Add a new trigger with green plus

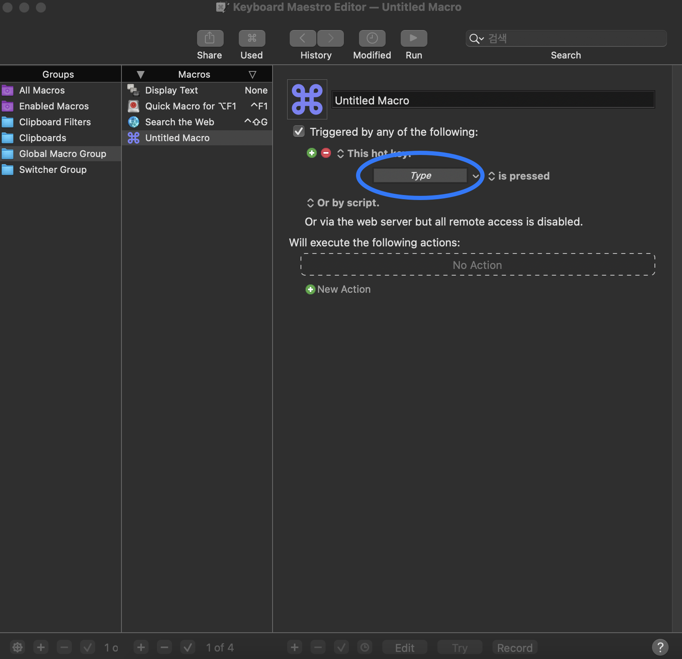[x=312, y=153]
